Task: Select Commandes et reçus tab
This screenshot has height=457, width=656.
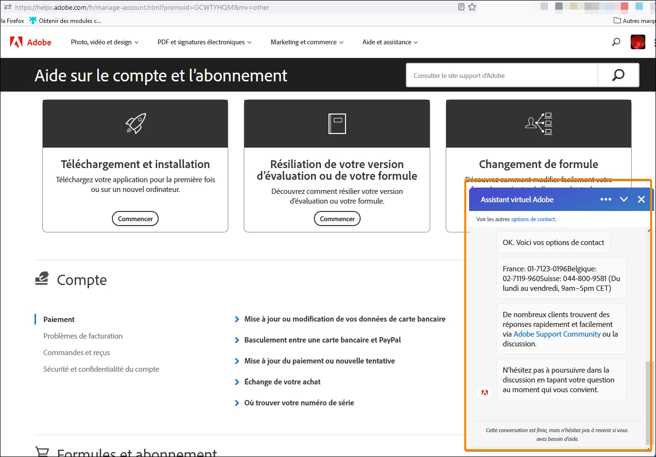Action: tap(76, 353)
